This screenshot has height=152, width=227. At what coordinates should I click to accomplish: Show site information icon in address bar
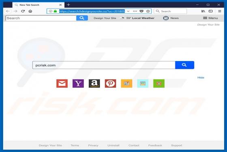coord(50,11)
